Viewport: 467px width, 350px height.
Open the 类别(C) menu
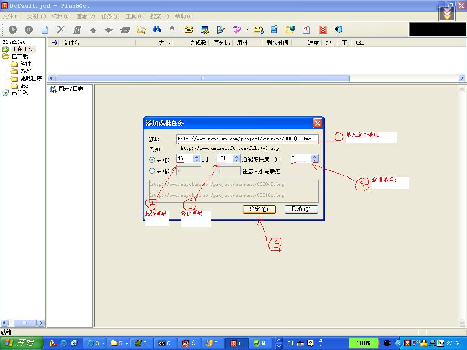(36, 16)
